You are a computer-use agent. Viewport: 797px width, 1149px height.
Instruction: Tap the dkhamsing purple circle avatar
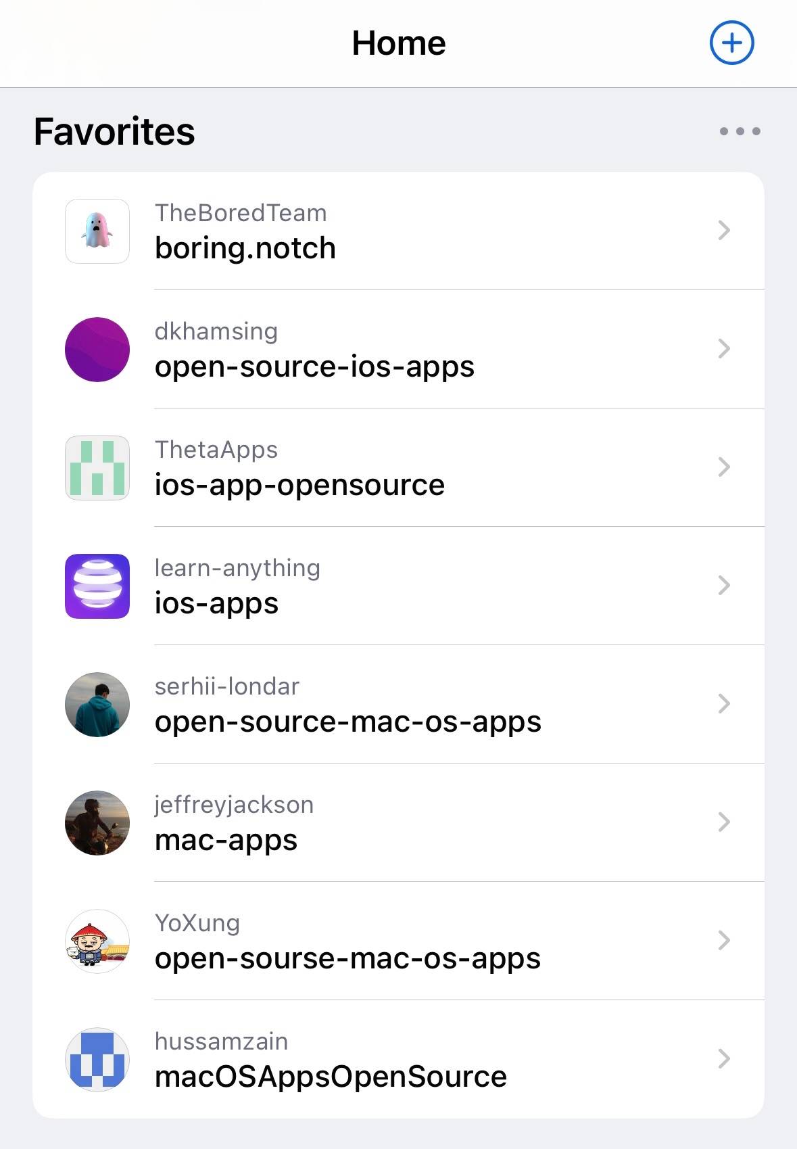[97, 349]
